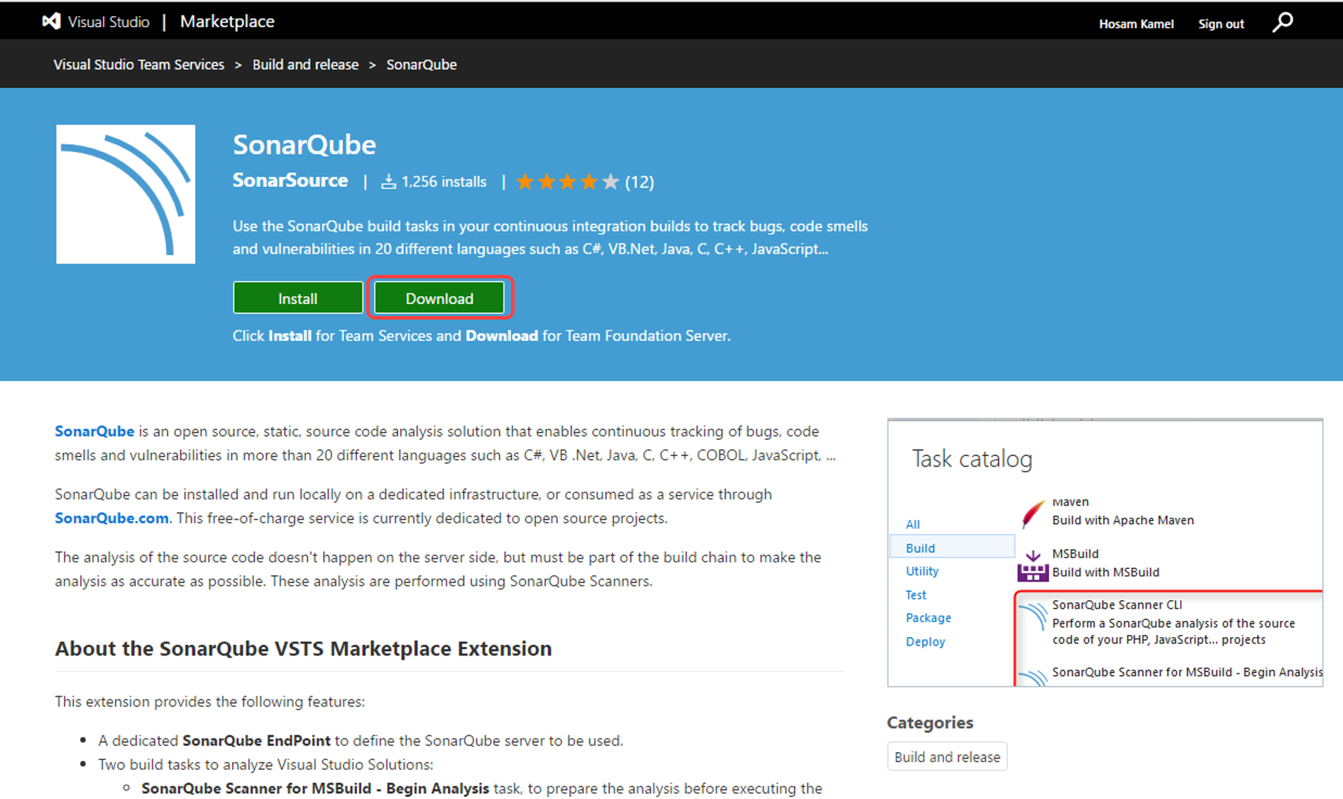Screen dimensions: 1343x799
Task: Select Package category in Task catalog
Action: coord(928,618)
